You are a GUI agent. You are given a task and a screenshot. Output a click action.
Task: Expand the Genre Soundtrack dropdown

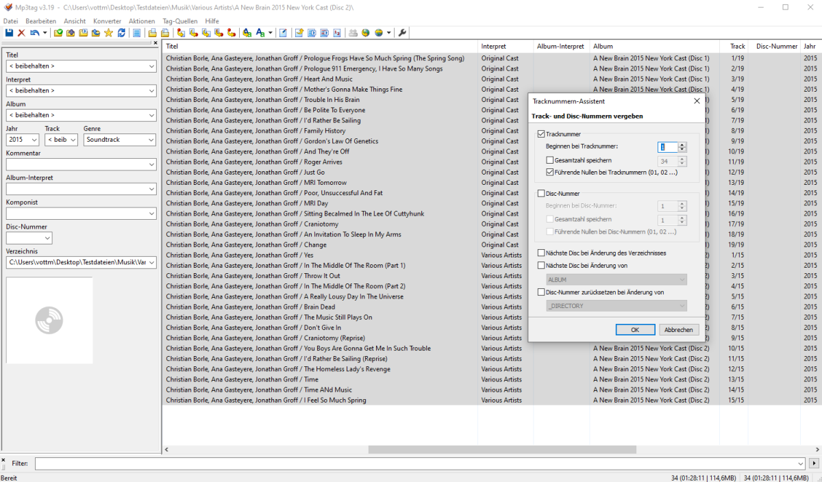coord(151,140)
